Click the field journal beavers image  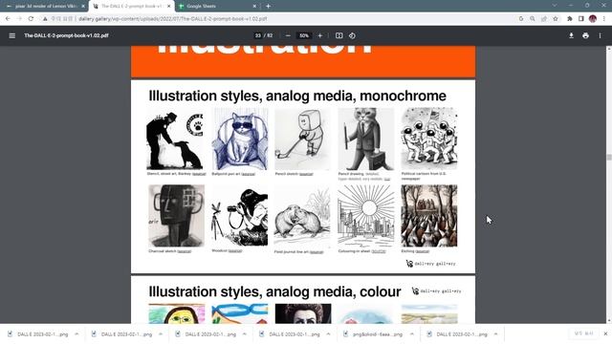pos(302,216)
